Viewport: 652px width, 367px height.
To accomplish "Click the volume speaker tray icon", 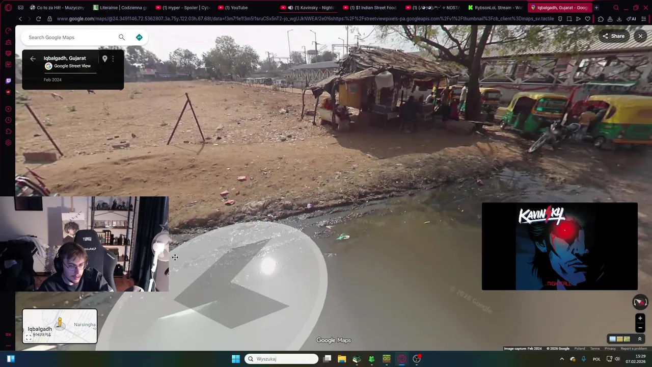I will click(x=617, y=359).
